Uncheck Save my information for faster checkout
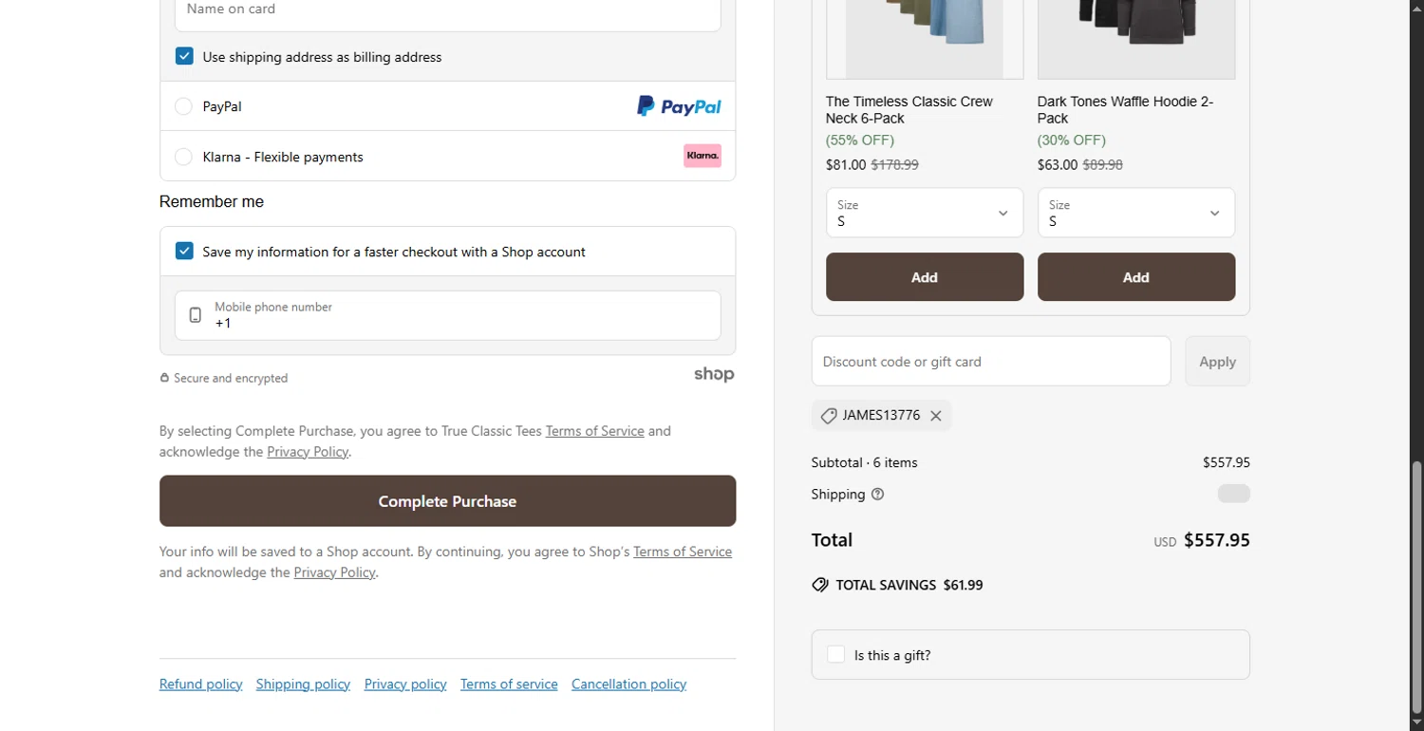This screenshot has width=1424, height=731. pos(184,252)
